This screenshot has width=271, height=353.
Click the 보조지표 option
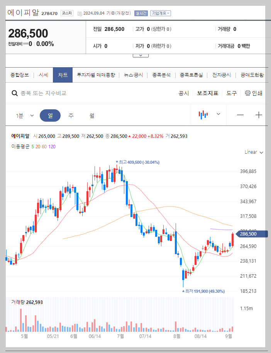click(207, 93)
